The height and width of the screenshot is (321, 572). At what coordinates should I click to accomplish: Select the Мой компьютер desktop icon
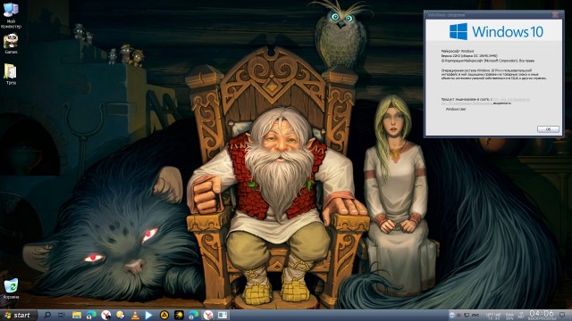[11, 14]
